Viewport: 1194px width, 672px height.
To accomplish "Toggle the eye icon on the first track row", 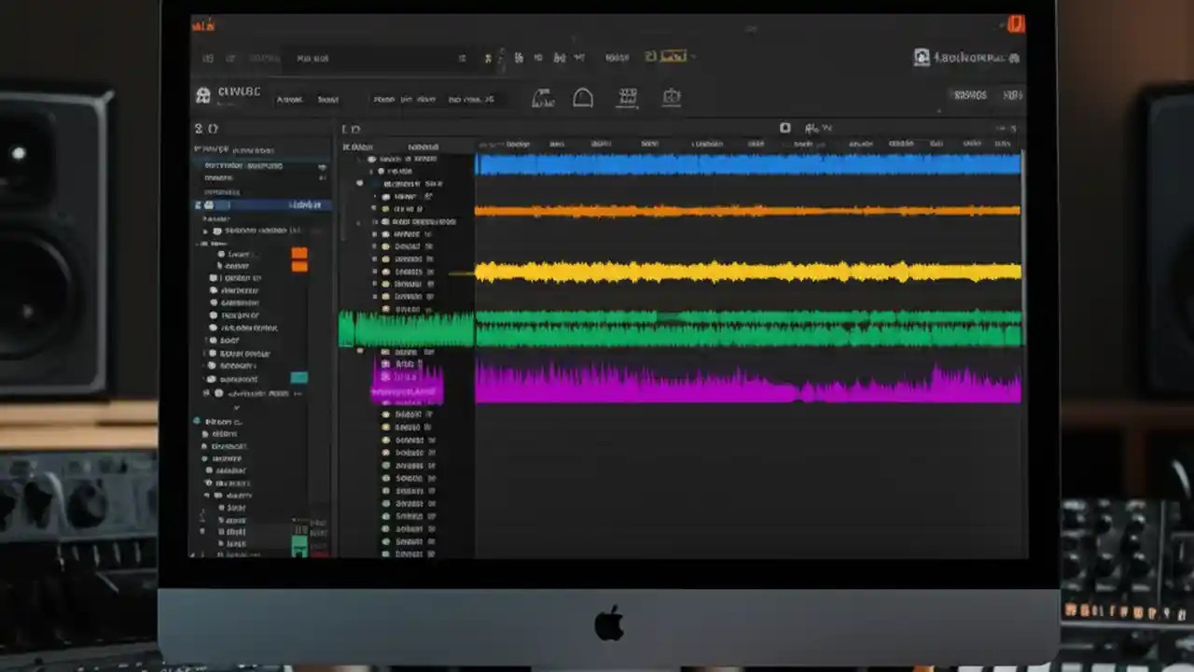I will [370, 159].
